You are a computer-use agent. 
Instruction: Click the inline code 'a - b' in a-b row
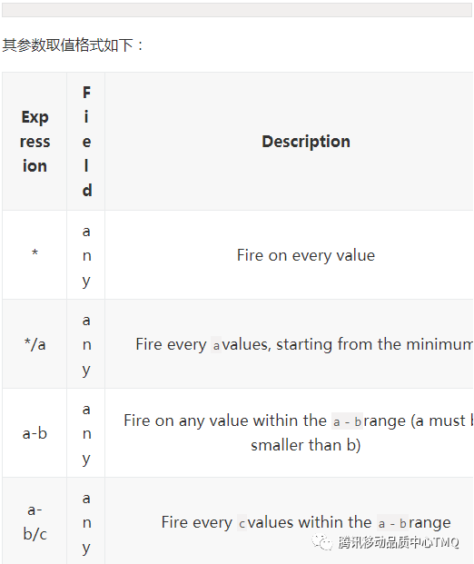(347, 421)
